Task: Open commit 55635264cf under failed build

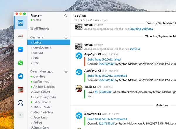Action: (x=106, y=64)
